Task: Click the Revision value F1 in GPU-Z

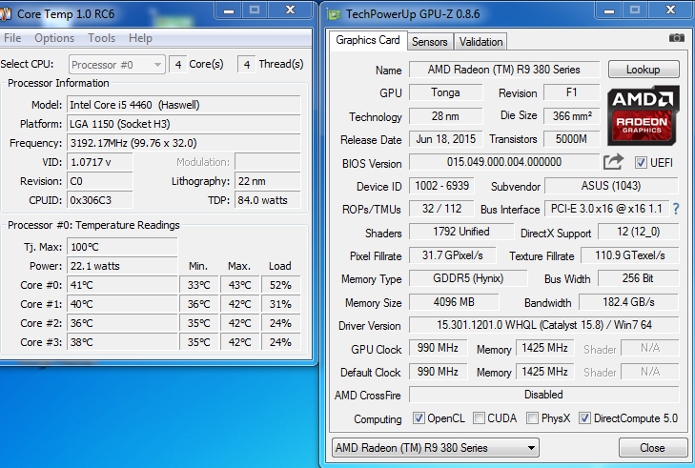Action: (x=571, y=92)
